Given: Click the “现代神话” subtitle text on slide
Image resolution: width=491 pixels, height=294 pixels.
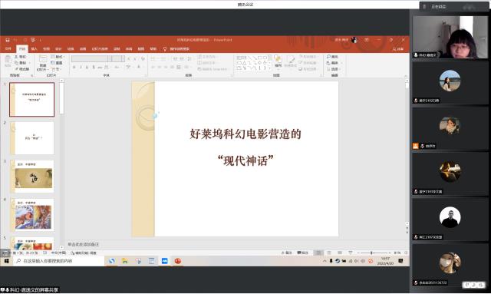Looking at the screenshot, I should [x=245, y=160].
